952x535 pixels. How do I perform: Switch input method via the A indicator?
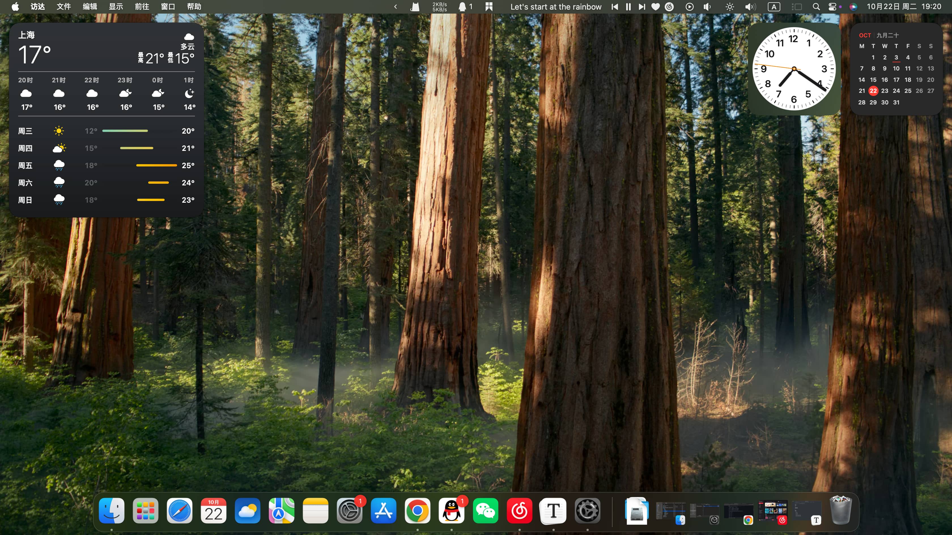point(773,7)
